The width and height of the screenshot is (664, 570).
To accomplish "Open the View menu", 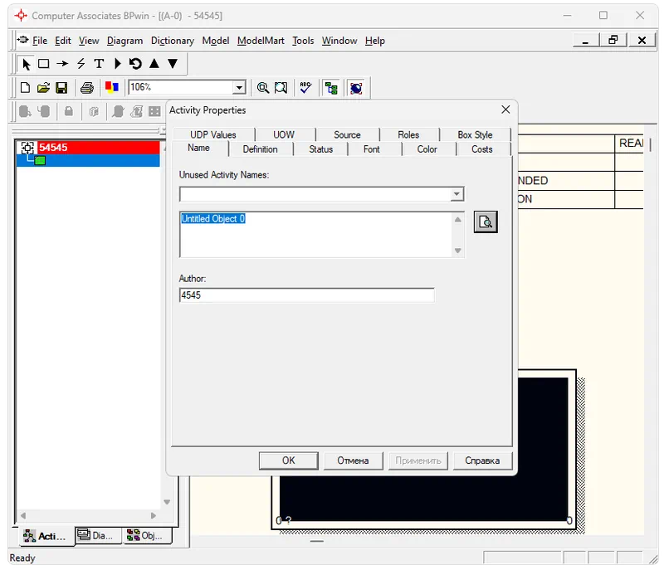I will (89, 41).
